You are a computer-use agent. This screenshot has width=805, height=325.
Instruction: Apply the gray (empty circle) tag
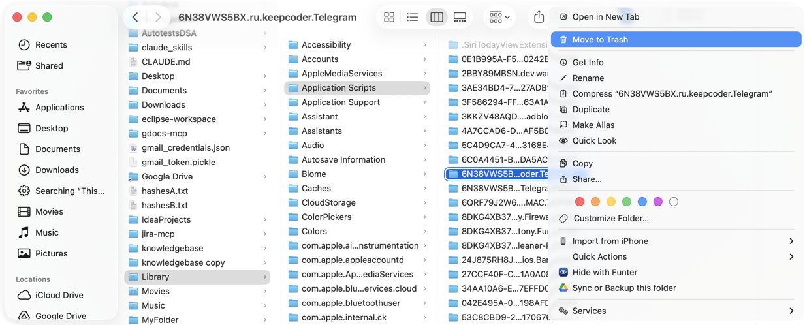673,202
